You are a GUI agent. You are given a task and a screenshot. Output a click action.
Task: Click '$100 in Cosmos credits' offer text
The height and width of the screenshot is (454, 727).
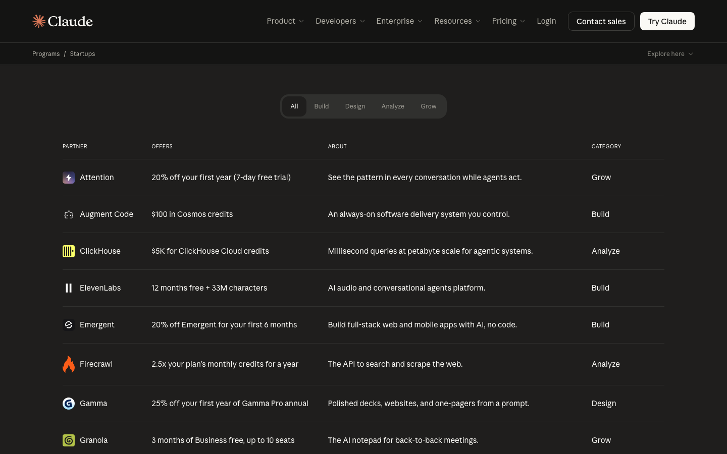[x=192, y=214]
